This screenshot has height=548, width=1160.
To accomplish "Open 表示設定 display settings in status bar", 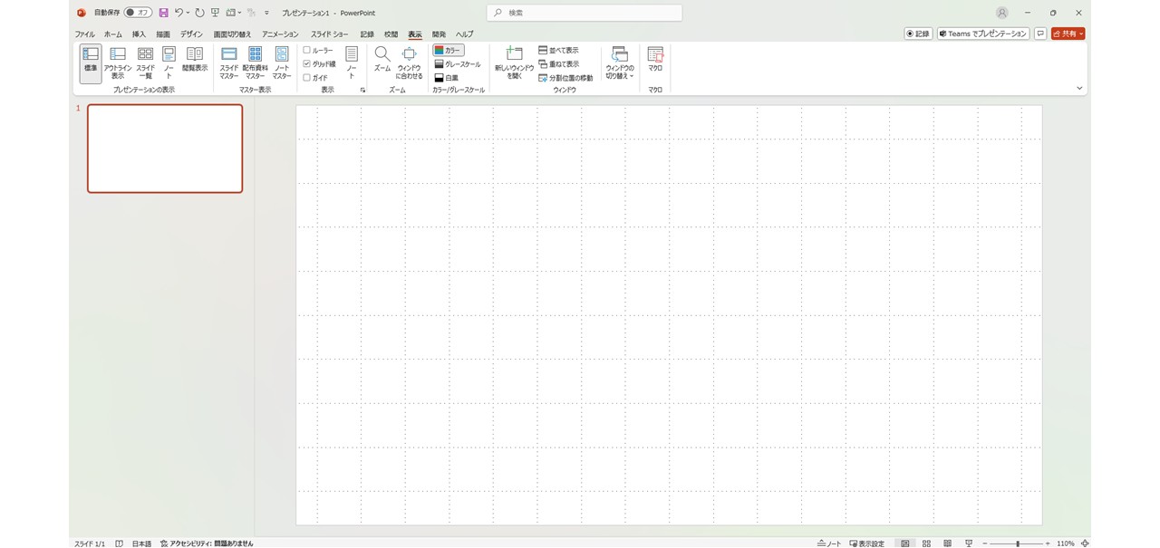I will point(867,543).
